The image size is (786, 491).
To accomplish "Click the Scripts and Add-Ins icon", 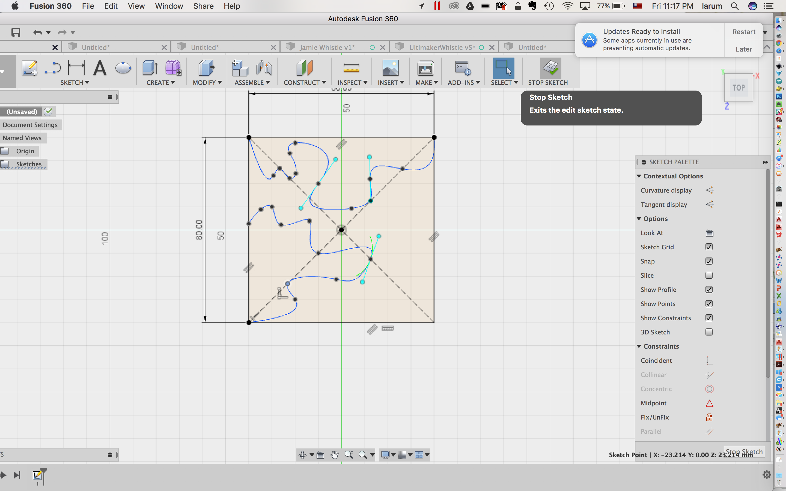I will coord(463,68).
